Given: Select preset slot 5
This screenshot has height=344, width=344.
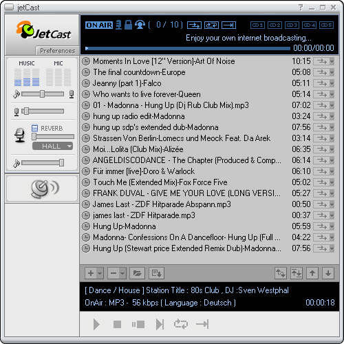Looking at the screenshot, I should (326, 25).
